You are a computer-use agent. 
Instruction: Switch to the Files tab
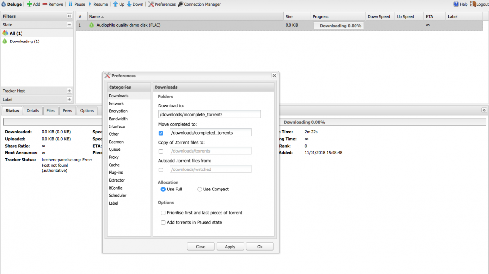pos(50,110)
